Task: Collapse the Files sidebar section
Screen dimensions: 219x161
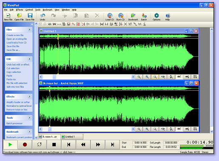Action: pyautogui.click(x=29, y=30)
